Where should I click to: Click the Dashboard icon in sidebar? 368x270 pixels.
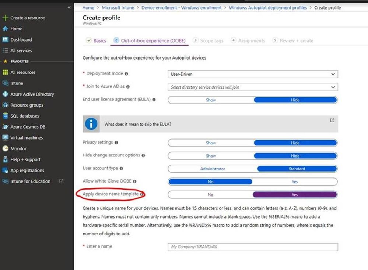(5, 40)
